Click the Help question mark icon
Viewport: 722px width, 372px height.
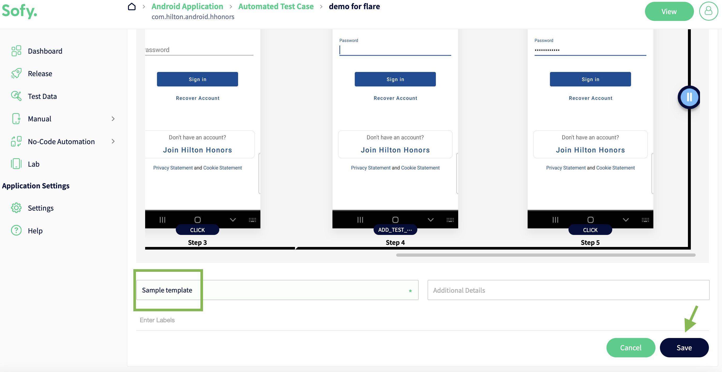tap(16, 230)
